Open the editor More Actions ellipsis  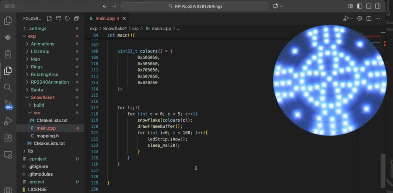[x=378, y=18]
